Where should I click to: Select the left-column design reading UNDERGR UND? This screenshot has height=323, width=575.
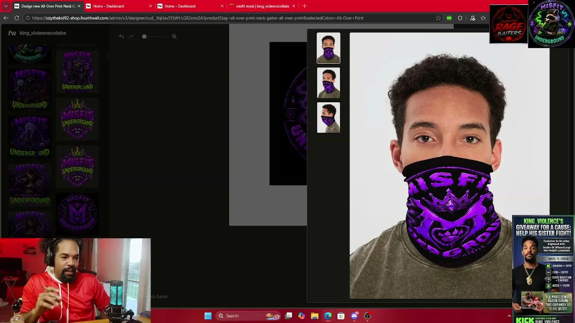[30, 137]
